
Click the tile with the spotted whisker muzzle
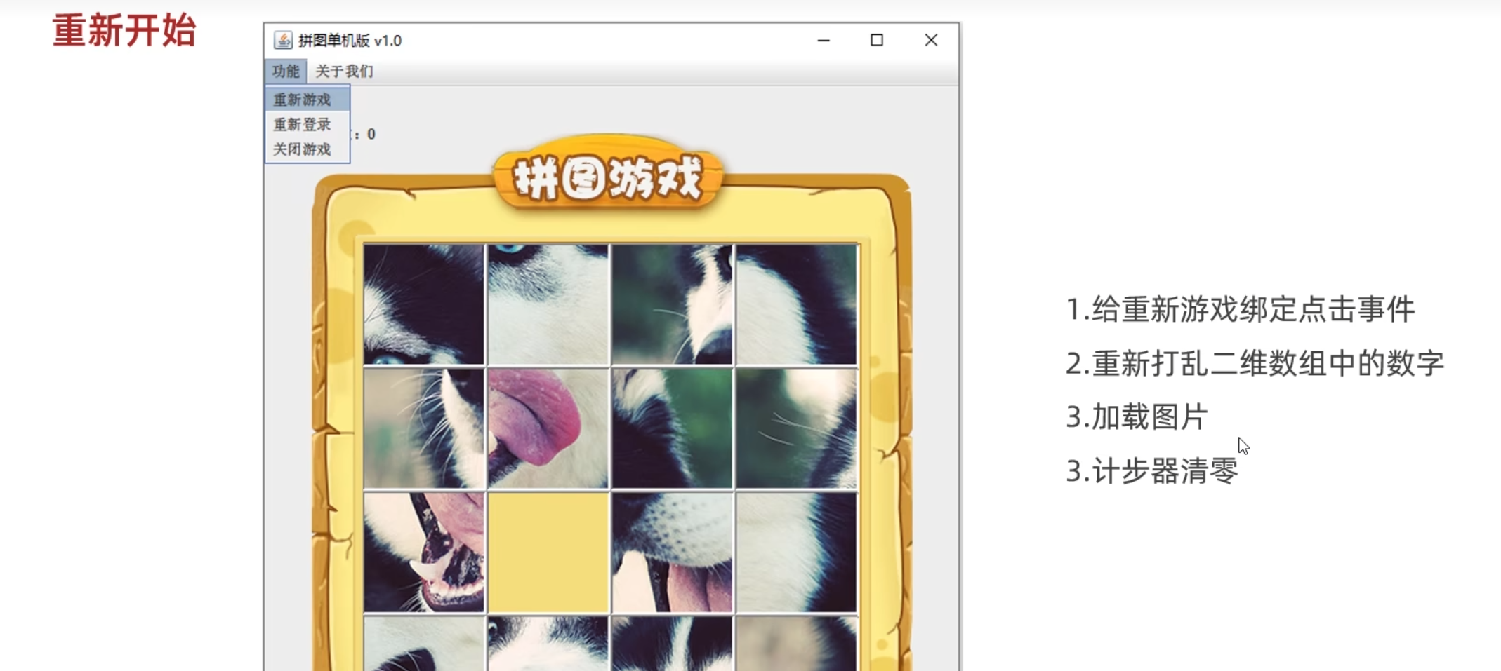coord(672,552)
